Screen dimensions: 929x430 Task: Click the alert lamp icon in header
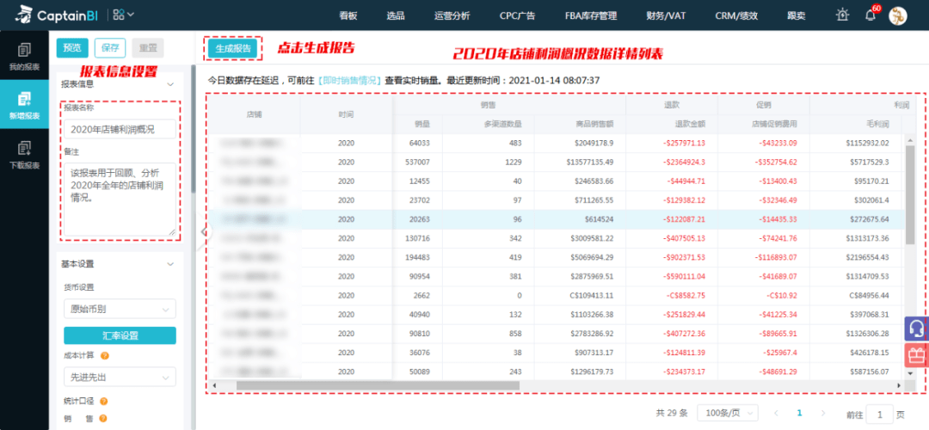tap(842, 15)
